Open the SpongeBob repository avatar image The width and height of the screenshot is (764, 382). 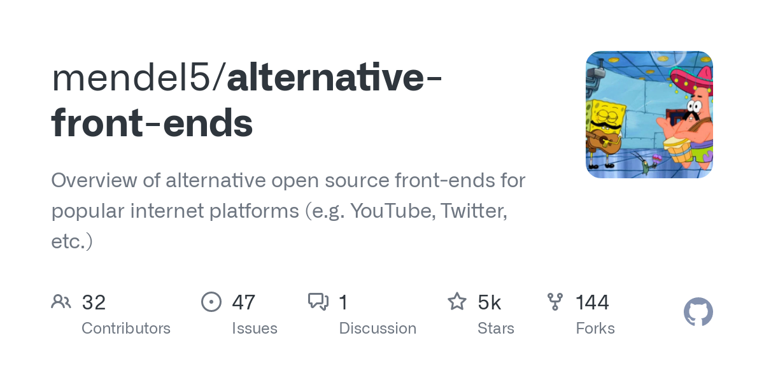coord(649,115)
